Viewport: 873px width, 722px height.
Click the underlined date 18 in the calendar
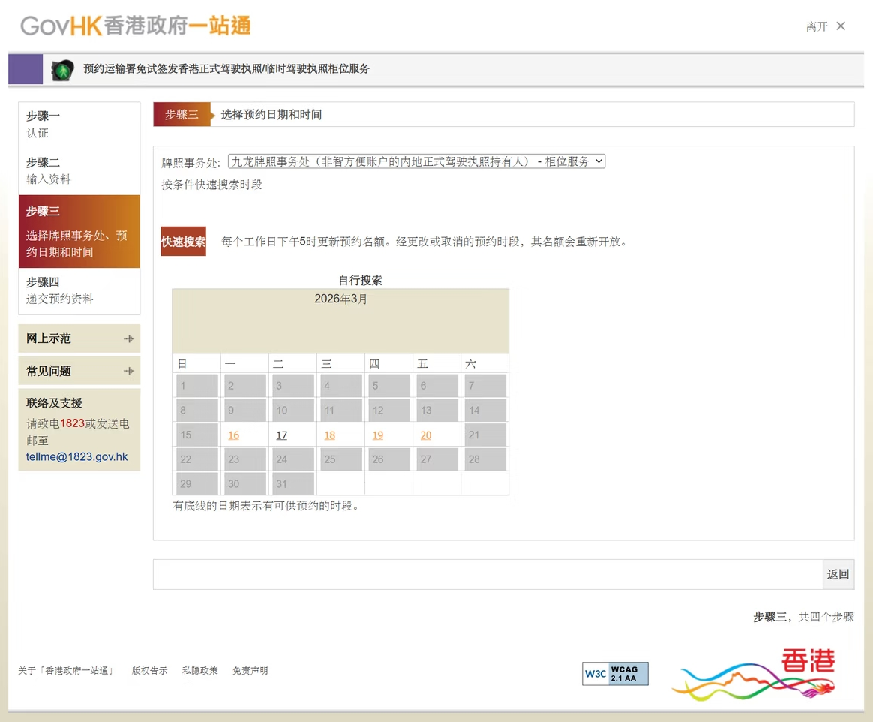(x=329, y=435)
